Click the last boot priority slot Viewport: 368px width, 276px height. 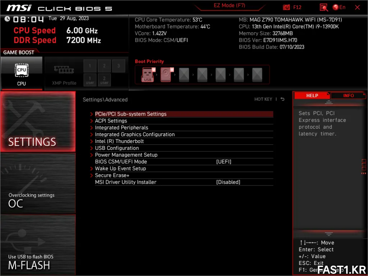coord(257,75)
